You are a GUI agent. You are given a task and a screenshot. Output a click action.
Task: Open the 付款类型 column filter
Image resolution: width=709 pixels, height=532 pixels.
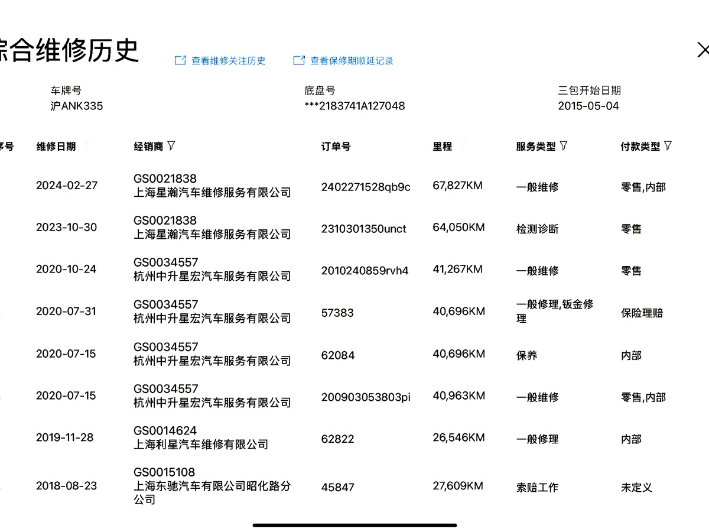click(668, 145)
